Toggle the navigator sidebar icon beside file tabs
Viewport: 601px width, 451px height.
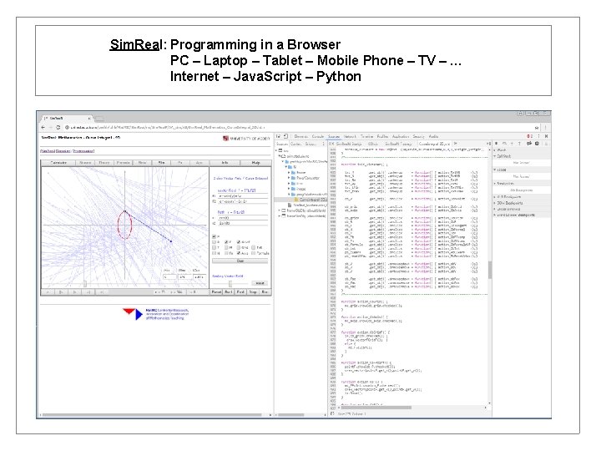coord(332,144)
